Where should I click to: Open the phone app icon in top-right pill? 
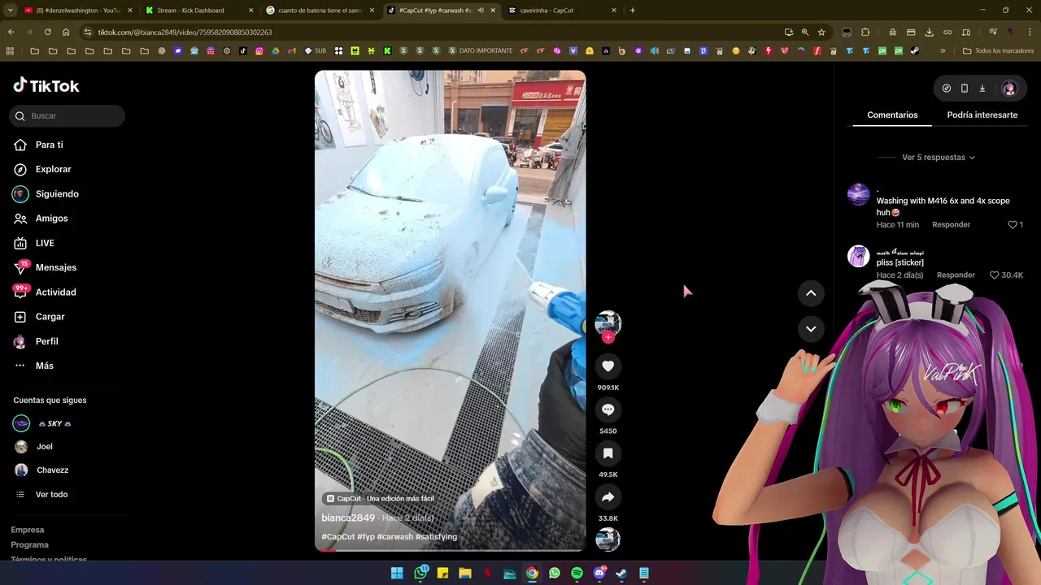[965, 89]
